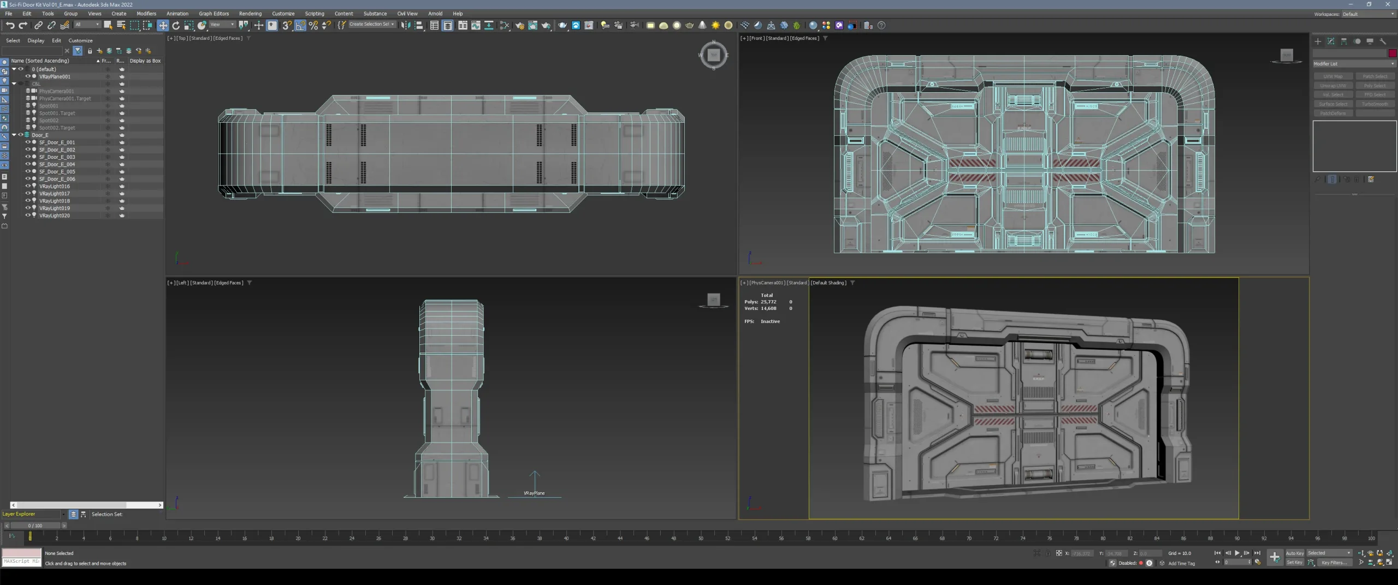Screen dimensions: 1398x585
Task: Open the Modifier List dropdown
Action: coord(1354,63)
